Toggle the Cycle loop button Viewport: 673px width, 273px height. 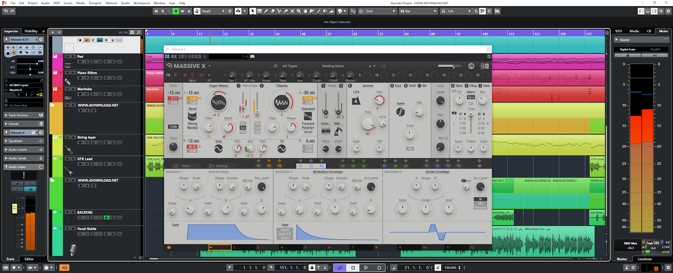[x=340, y=268]
